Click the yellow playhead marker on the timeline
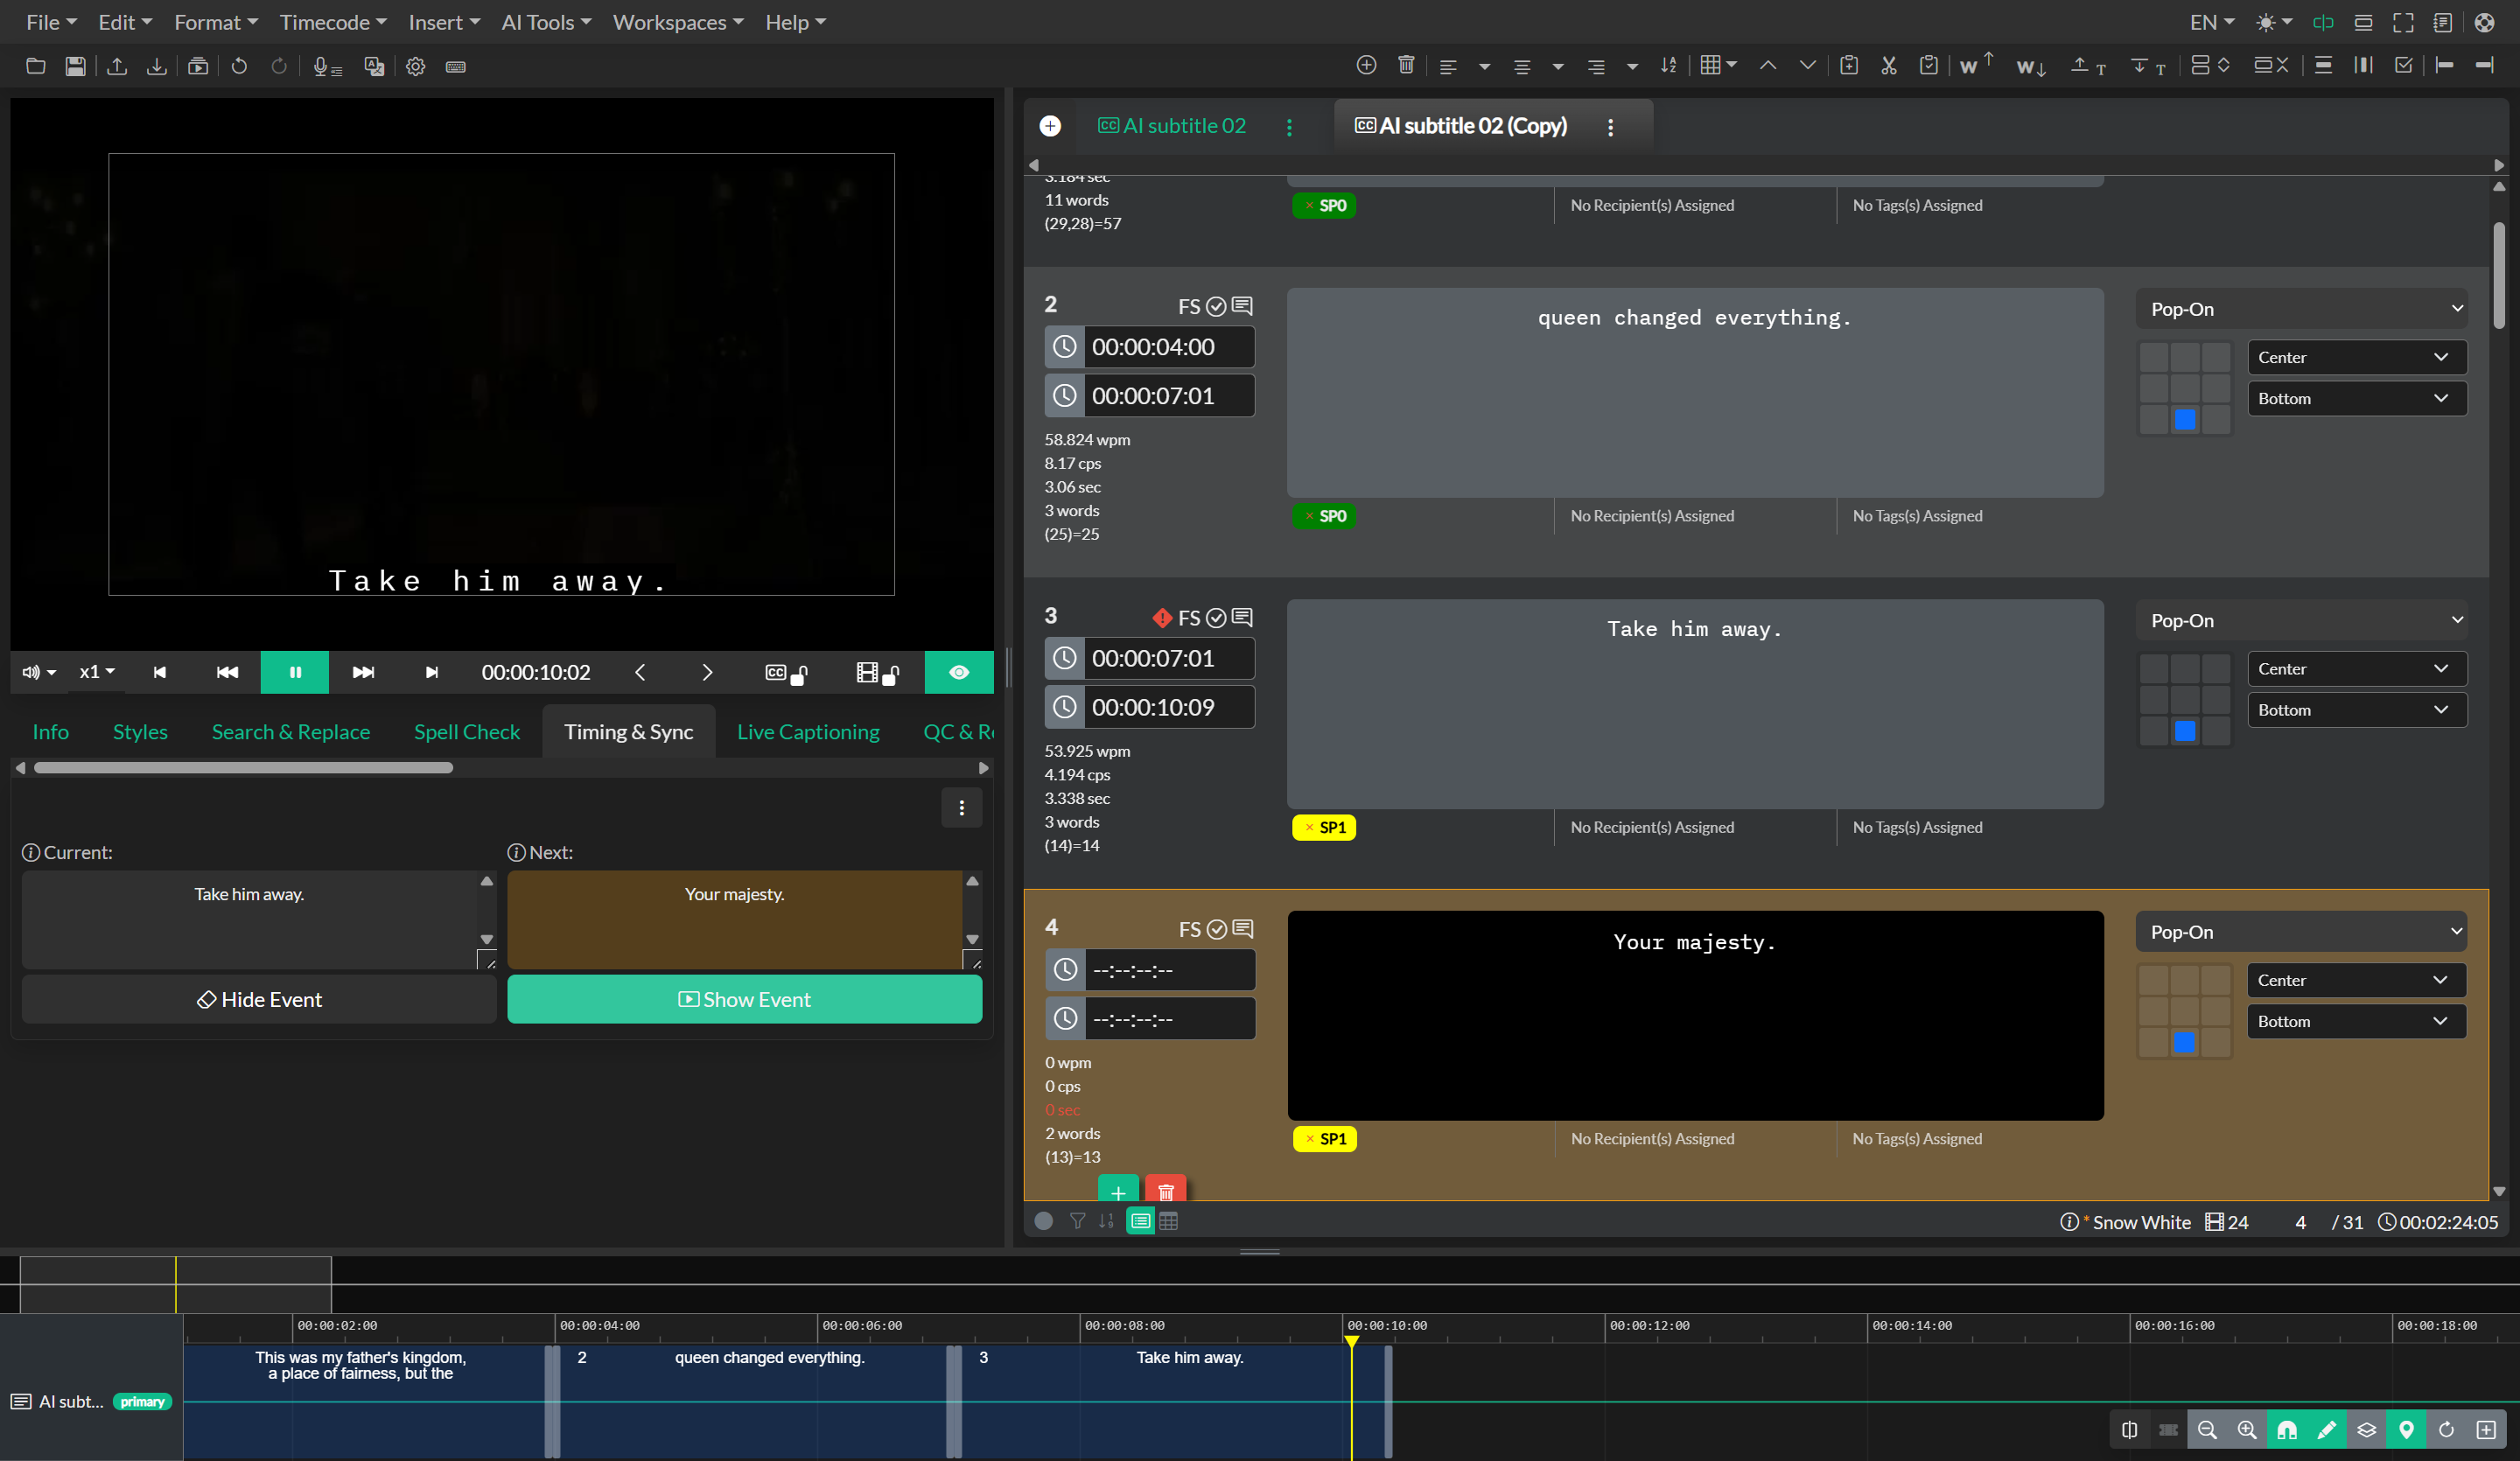Screen dimensions: 2520x1461 pyautogui.click(x=1351, y=1342)
